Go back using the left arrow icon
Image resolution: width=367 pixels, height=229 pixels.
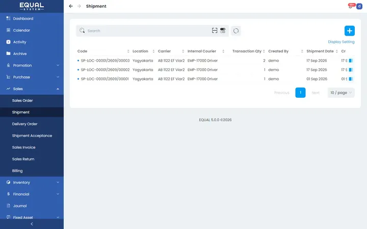[x=71, y=6]
